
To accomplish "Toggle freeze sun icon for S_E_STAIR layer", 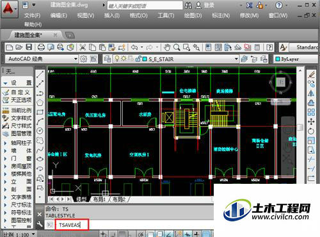I will click(x=124, y=59).
